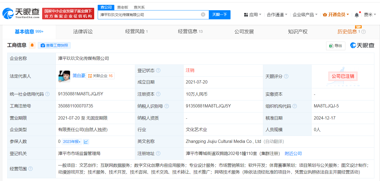Click the help icon next to 统一社会信用代码

(x=47, y=94)
